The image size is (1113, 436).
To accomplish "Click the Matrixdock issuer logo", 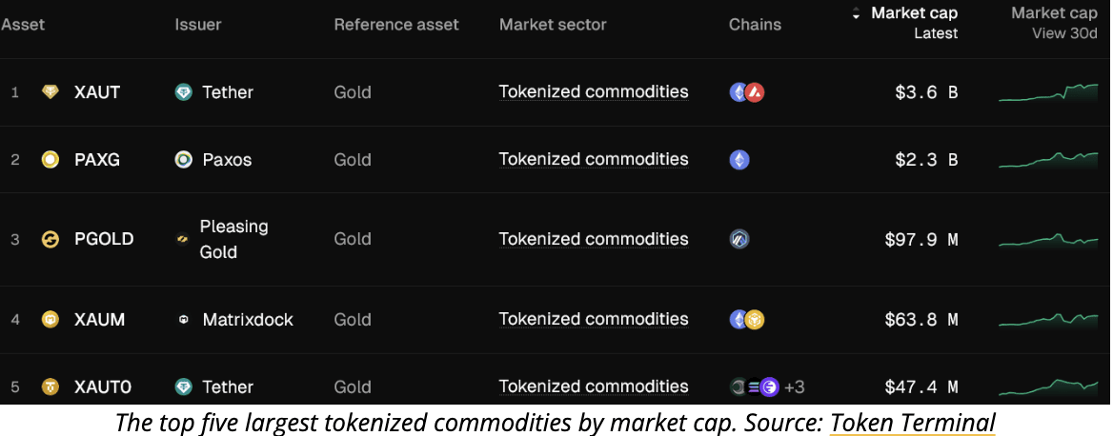I will point(184,320).
